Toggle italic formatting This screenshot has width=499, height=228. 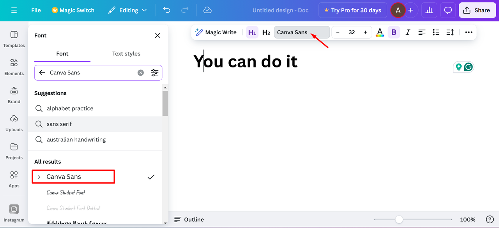pos(408,32)
